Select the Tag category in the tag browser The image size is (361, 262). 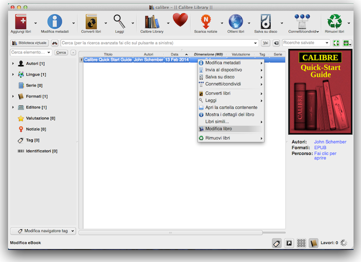coord(32,140)
